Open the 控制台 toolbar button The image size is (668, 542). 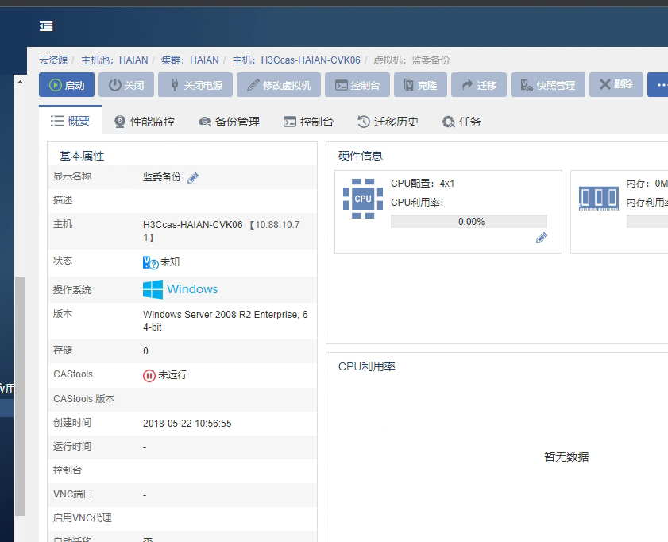pos(357,85)
